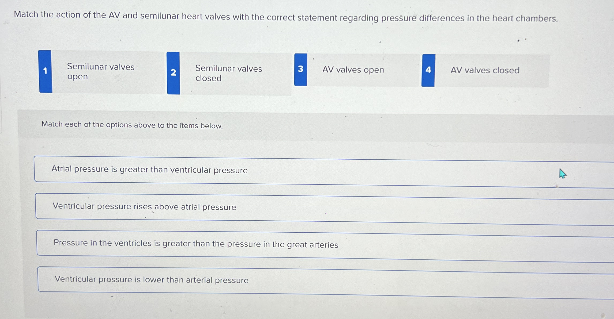Click the "Match each of the options above" instruction

pyautogui.click(x=132, y=125)
